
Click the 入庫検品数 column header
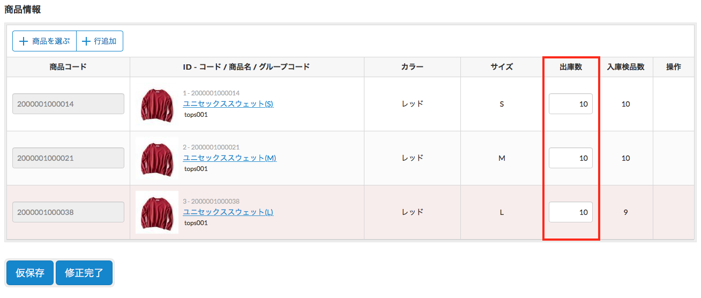[625, 67]
